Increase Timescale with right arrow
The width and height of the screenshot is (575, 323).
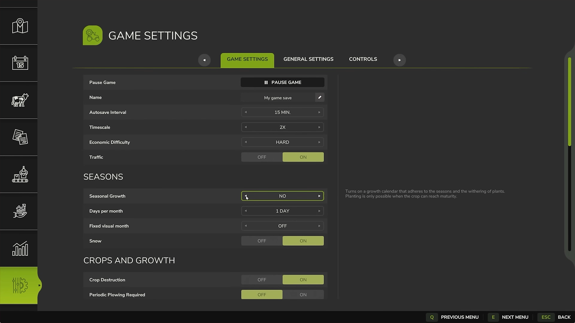click(x=319, y=127)
